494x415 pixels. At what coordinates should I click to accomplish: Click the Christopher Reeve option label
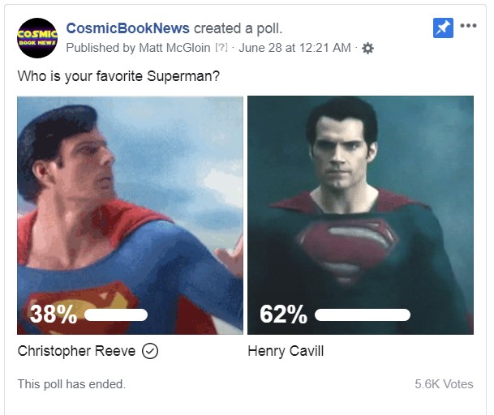click(x=76, y=351)
